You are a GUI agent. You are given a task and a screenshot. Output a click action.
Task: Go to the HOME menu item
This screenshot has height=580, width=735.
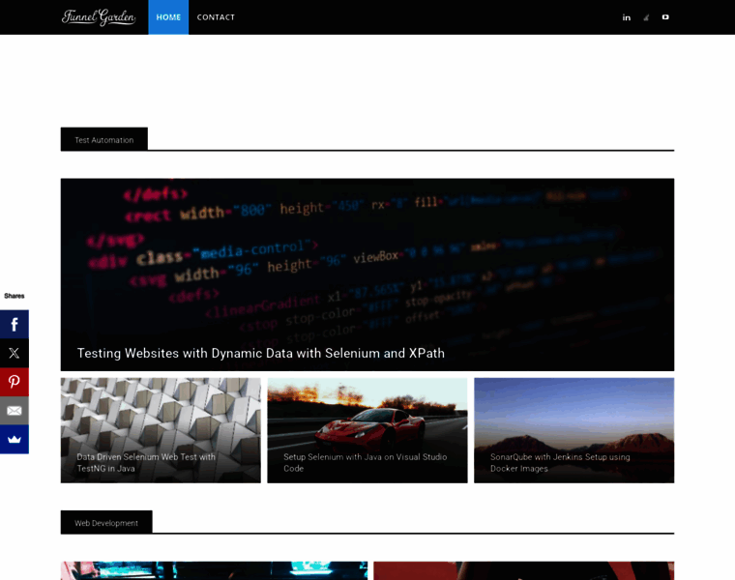click(168, 17)
